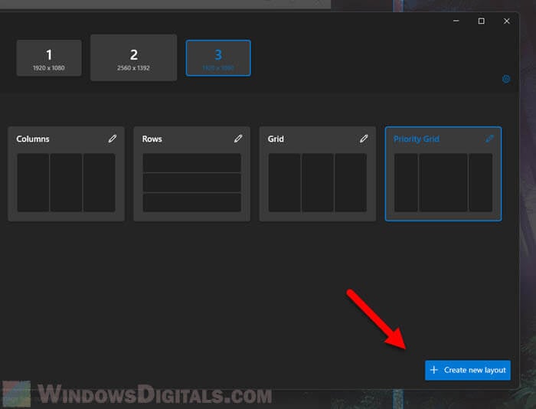536x409 pixels.
Task: Select the Priority Grid layout preview
Action: tap(443, 182)
